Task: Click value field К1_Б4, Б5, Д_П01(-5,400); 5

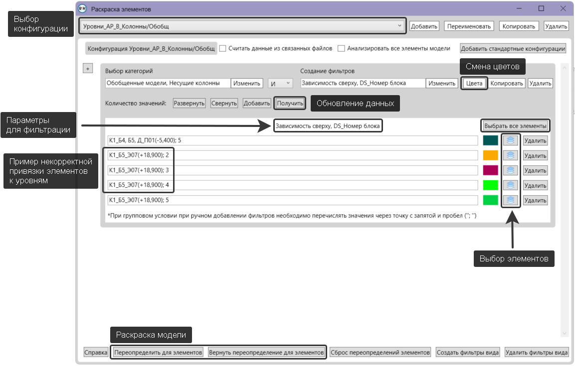Action: pos(293,140)
